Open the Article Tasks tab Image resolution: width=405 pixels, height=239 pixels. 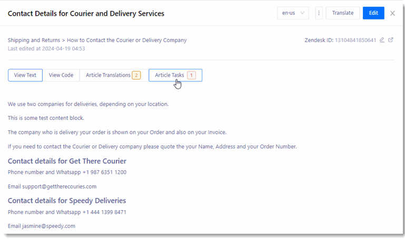175,75
